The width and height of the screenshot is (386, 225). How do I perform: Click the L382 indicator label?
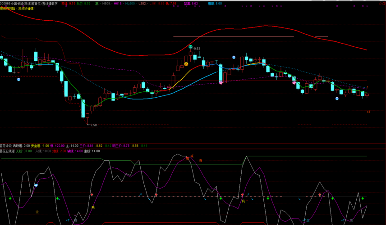(x=142, y=4)
